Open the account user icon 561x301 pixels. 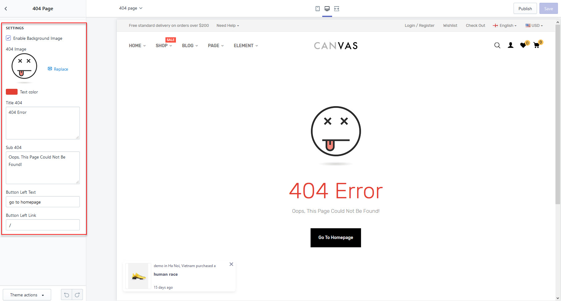(x=510, y=45)
